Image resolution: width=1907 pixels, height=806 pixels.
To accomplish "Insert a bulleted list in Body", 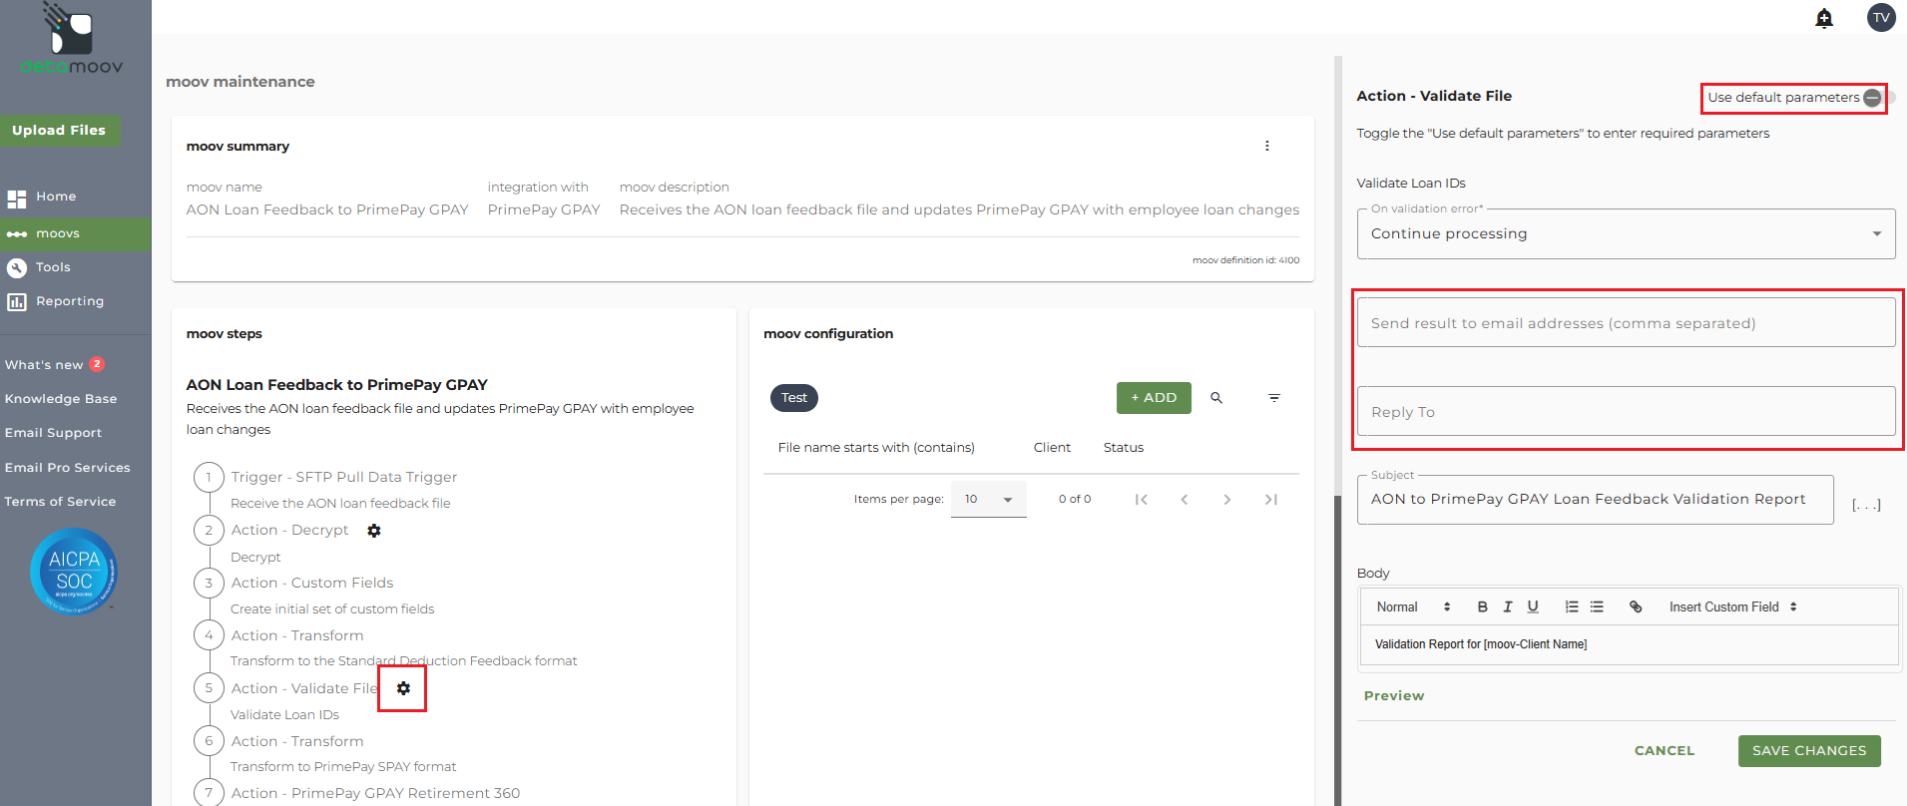I will coord(1597,606).
